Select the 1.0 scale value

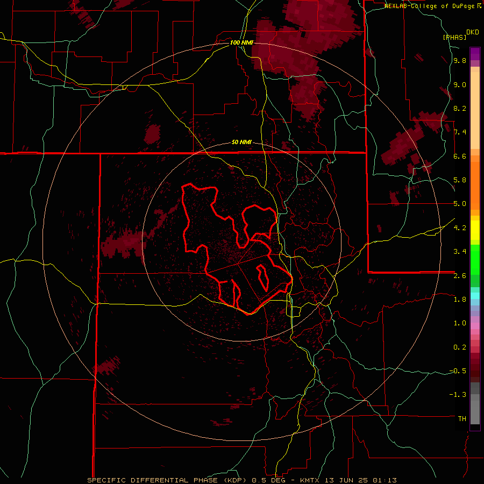[460, 323]
